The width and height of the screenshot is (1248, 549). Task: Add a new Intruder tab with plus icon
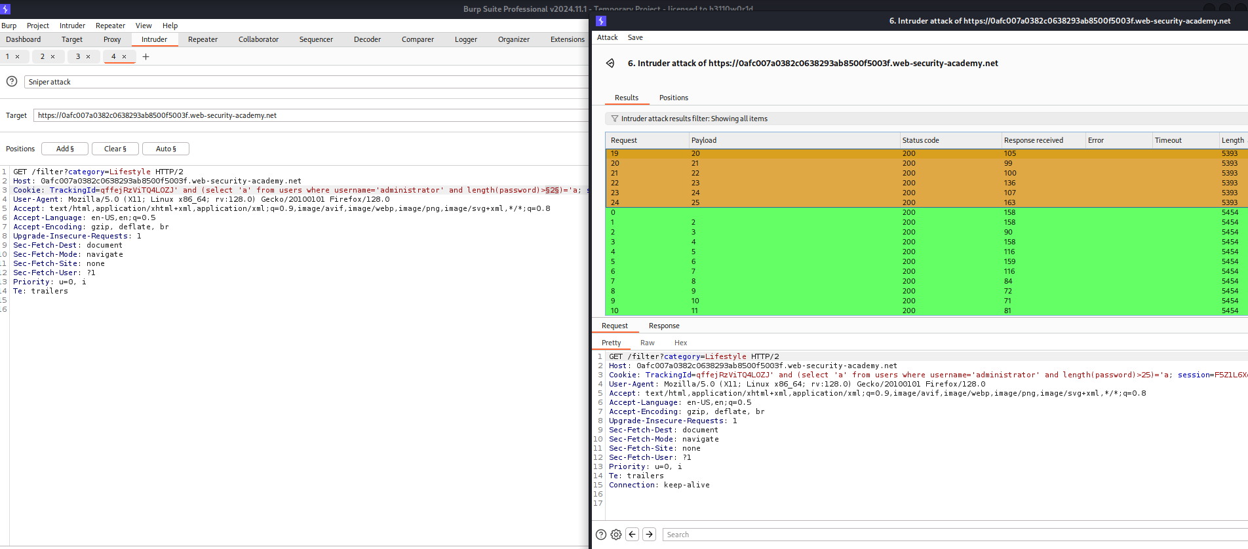[x=146, y=57]
